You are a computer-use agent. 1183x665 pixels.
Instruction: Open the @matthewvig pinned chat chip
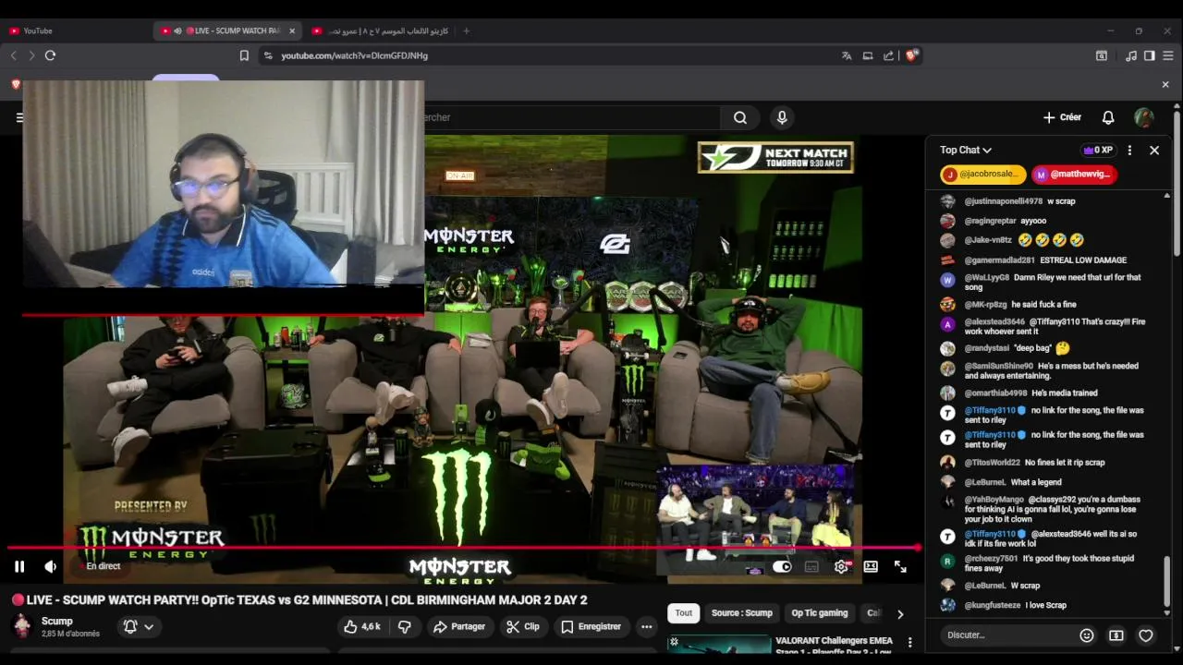point(1074,174)
